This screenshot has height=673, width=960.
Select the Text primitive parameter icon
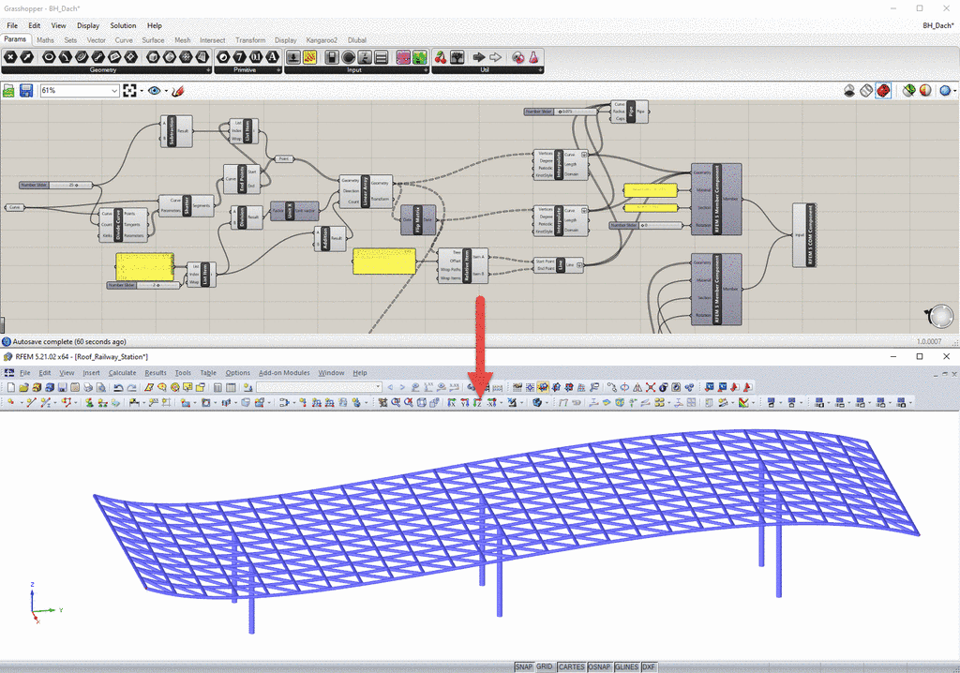[272, 57]
